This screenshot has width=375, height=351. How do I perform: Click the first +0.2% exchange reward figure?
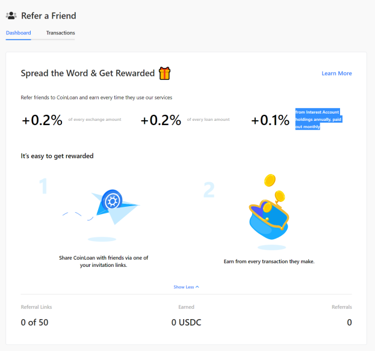tap(42, 120)
